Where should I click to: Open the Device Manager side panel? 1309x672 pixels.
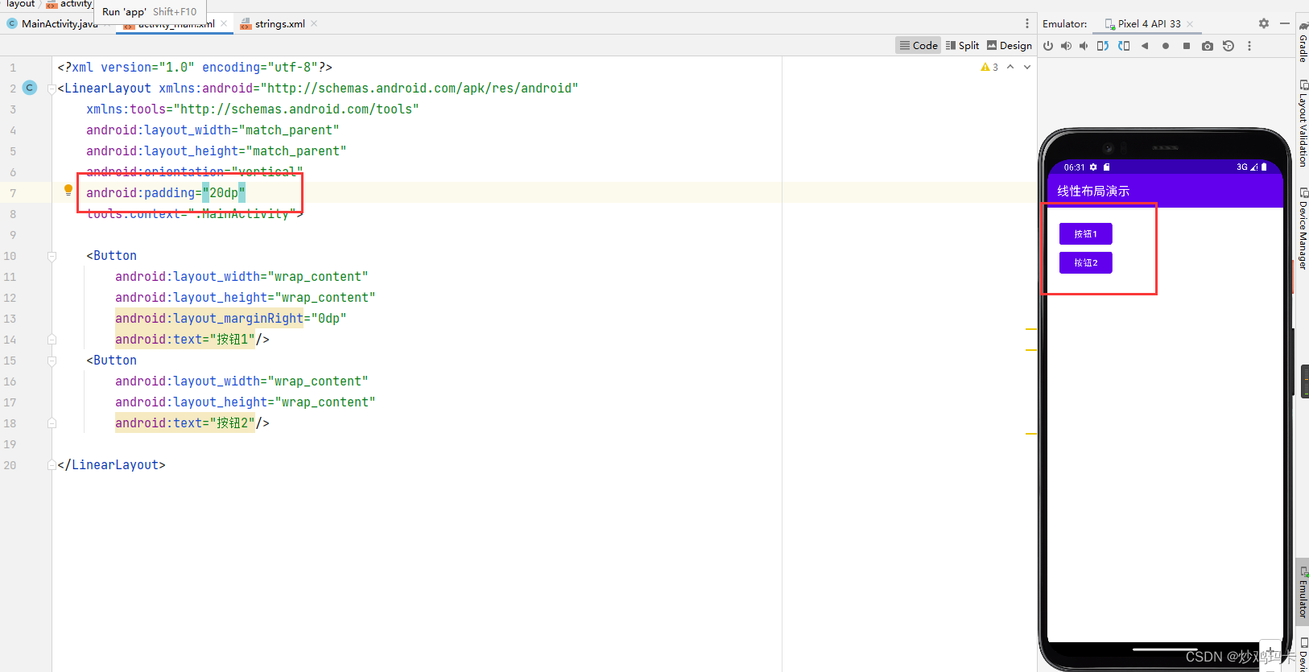point(1303,229)
